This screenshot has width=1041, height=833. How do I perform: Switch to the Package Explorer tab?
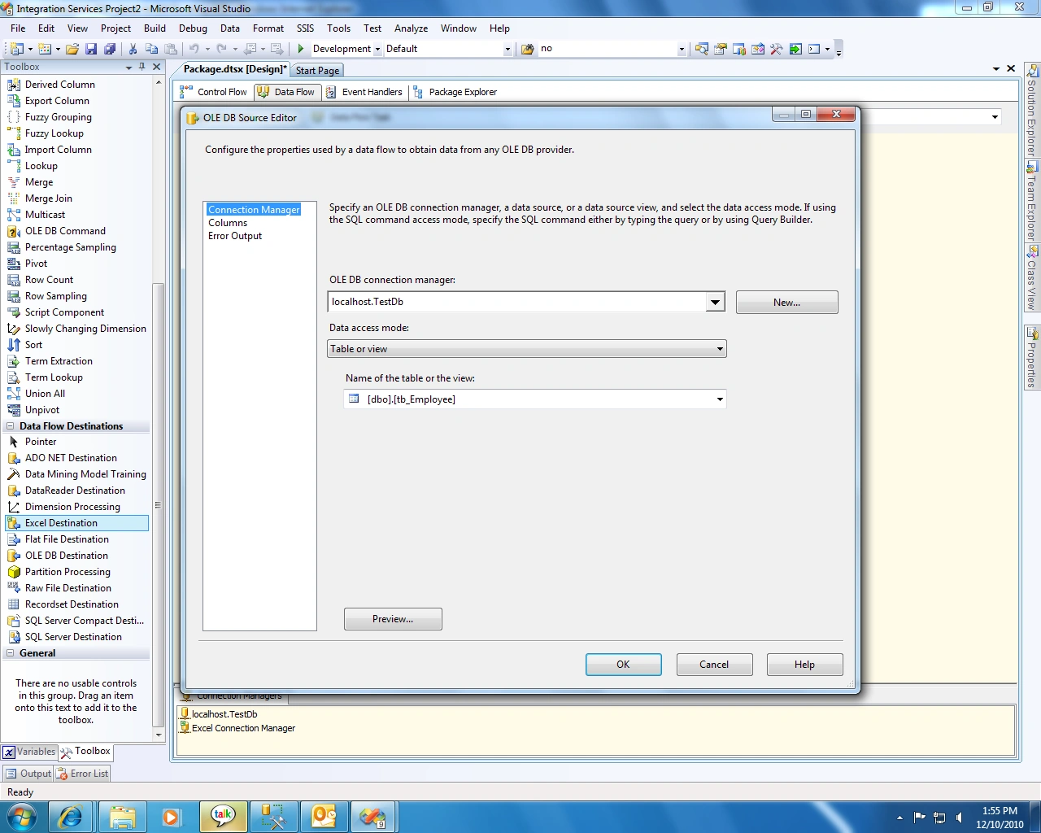(455, 92)
